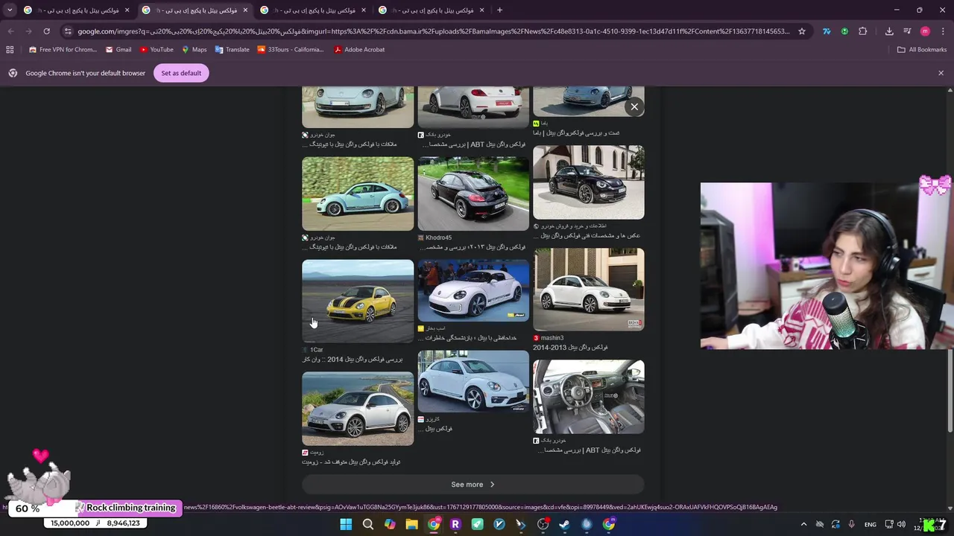View site information icon in address bar
The width and height of the screenshot is (954, 536).
click(x=68, y=31)
